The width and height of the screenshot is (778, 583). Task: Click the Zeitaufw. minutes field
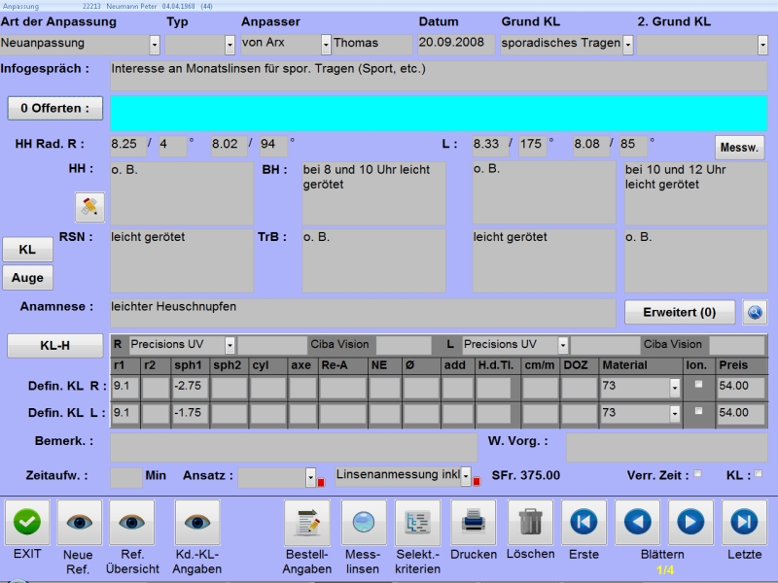126,477
